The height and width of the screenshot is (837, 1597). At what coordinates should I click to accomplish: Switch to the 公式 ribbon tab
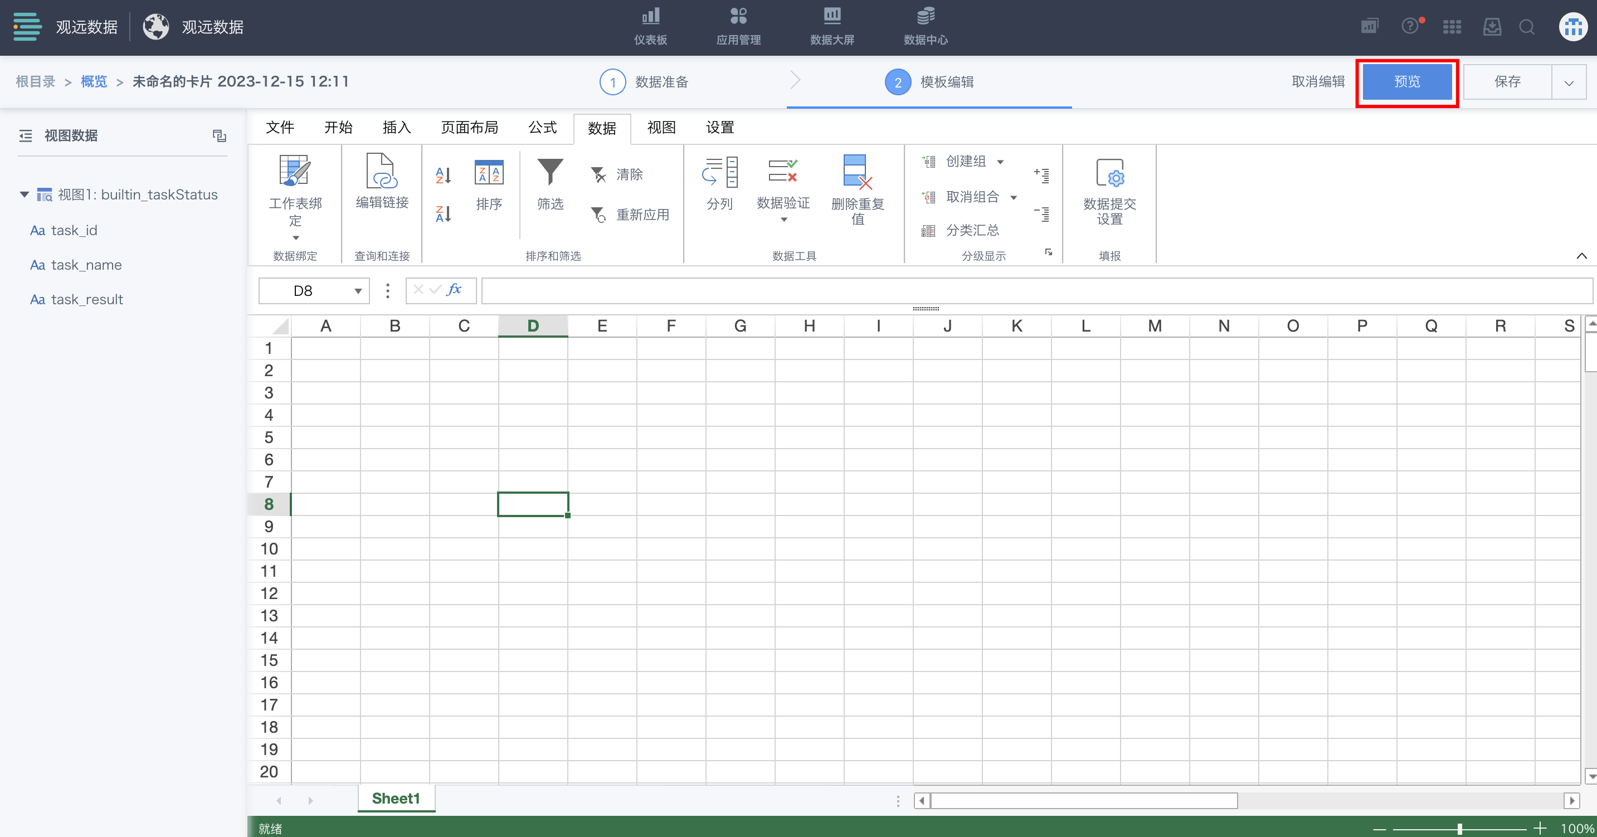pyautogui.click(x=543, y=128)
